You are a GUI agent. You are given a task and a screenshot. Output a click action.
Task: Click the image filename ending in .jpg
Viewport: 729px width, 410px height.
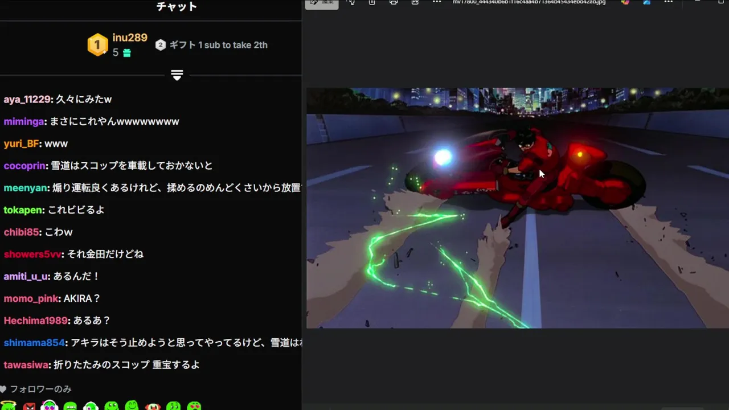click(529, 2)
